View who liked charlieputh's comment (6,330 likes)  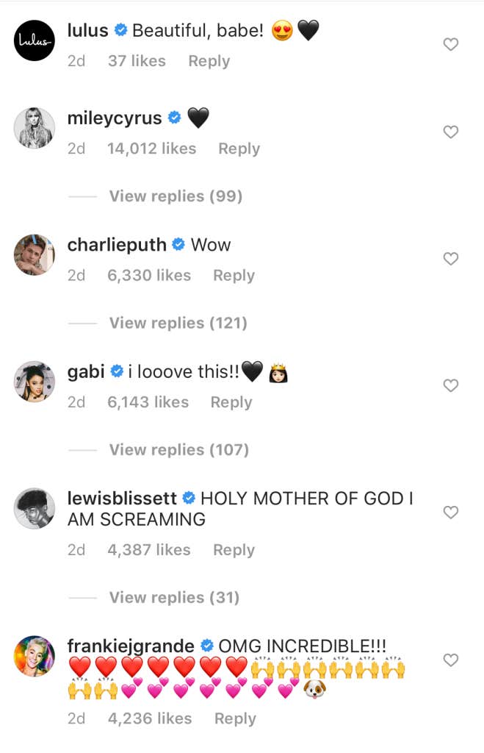tap(148, 276)
